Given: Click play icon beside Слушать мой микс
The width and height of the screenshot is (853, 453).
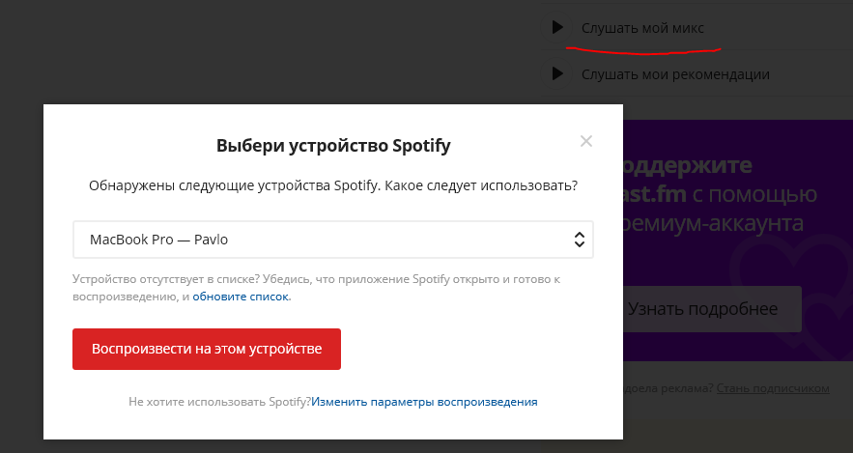Looking at the screenshot, I should coord(557,27).
